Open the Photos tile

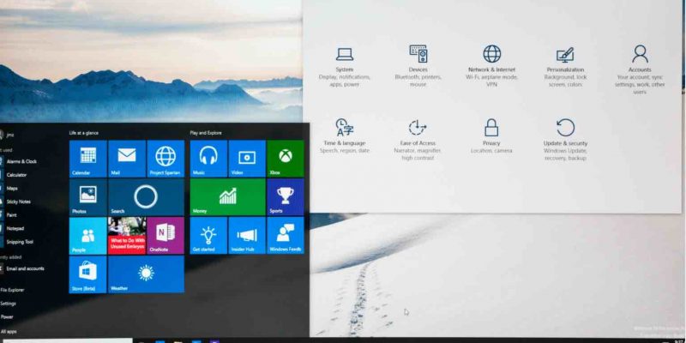click(88, 197)
